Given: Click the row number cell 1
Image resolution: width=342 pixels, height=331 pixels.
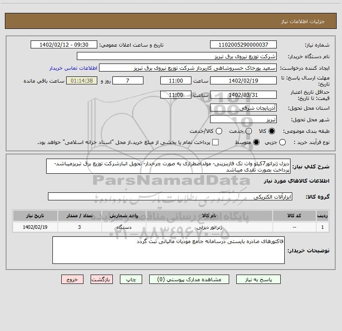Looking at the screenshot, I should [322, 227].
